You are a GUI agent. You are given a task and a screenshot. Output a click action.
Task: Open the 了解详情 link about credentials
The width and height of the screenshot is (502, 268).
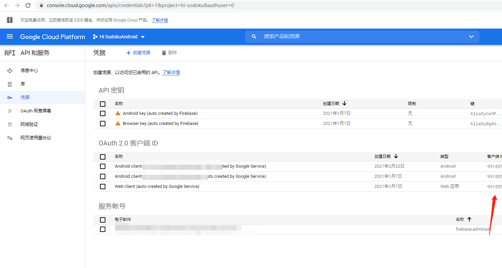point(171,72)
